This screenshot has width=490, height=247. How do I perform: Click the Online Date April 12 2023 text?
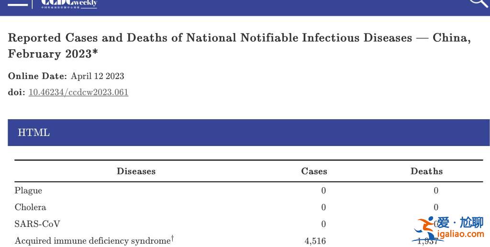(x=66, y=76)
